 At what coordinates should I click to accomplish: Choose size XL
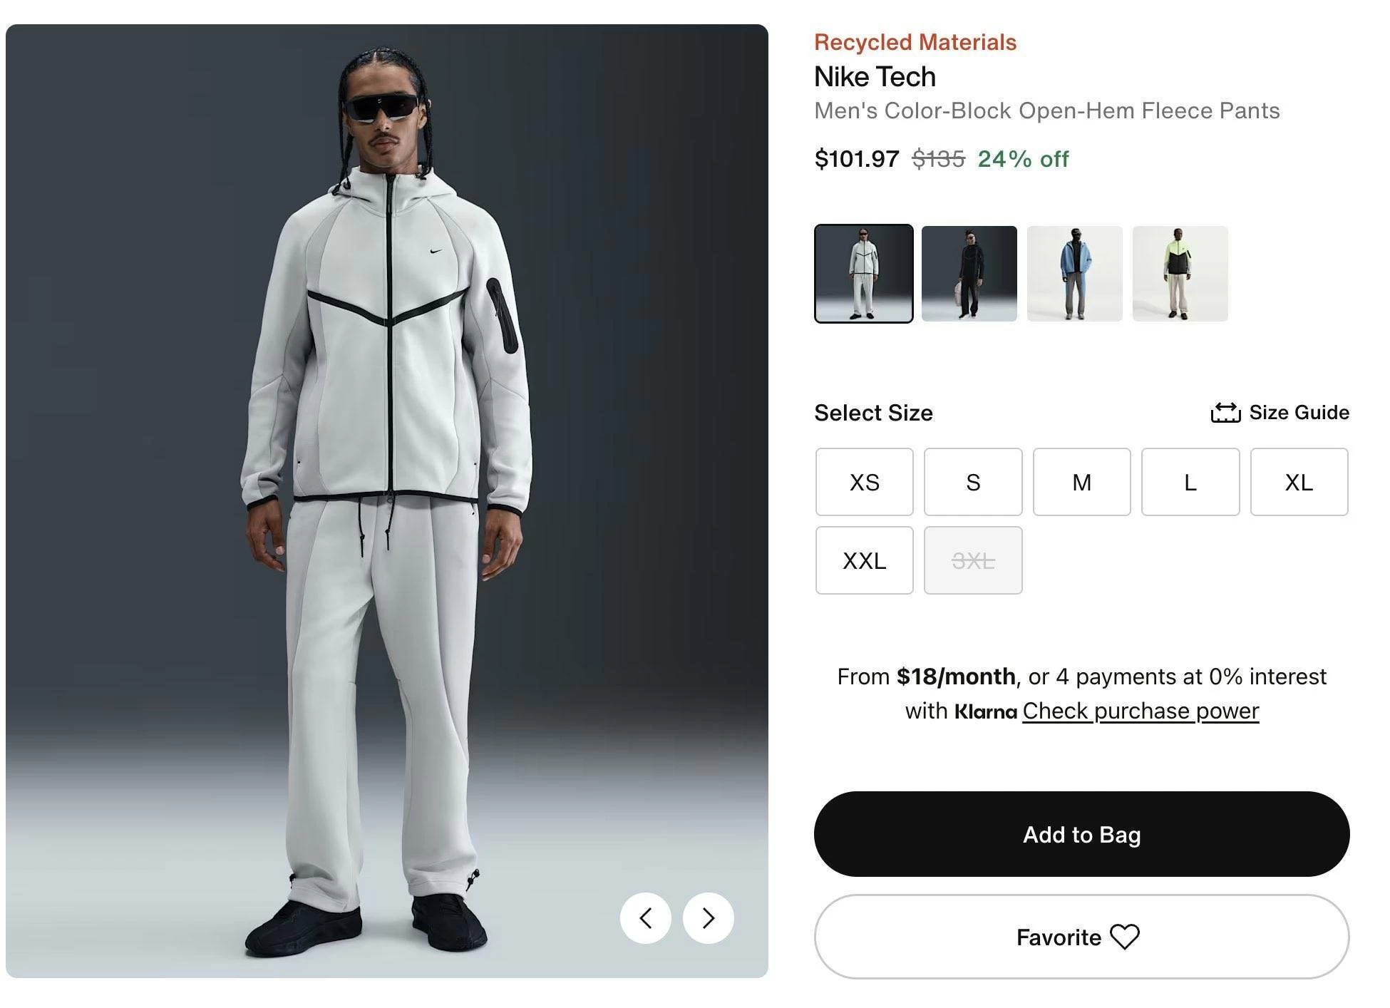(1299, 482)
